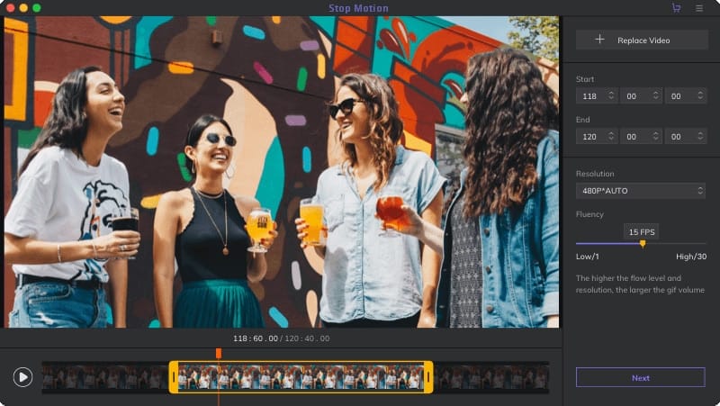Image resolution: width=720 pixels, height=406 pixels.
Task: Click the End last 00 field stepper
Action: (x=699, y=136)
